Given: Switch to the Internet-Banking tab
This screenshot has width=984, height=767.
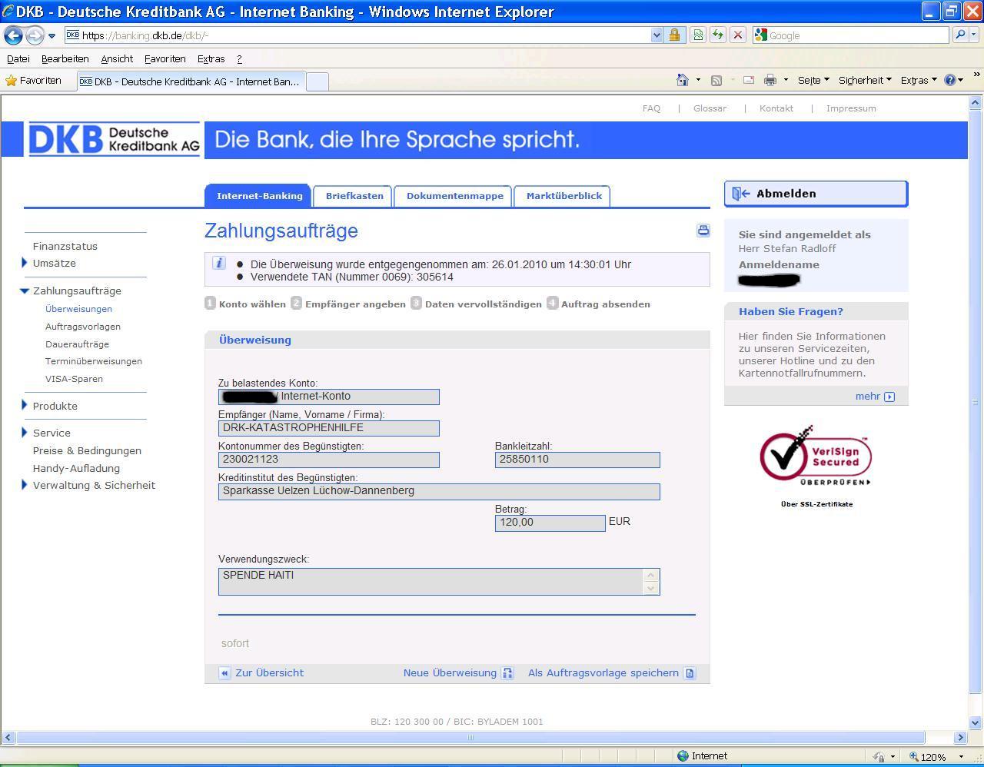Looking at the screenshot, I should click(x=259, y=196).
